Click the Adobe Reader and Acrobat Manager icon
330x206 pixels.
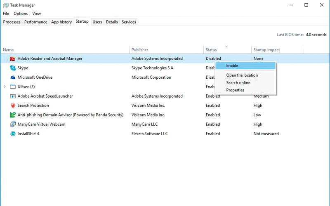point(13,59)
